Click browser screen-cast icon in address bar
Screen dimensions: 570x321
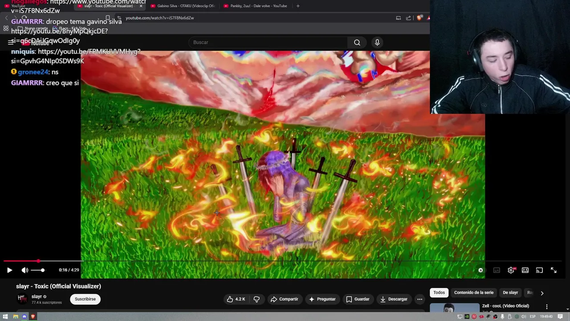(399, 18)
